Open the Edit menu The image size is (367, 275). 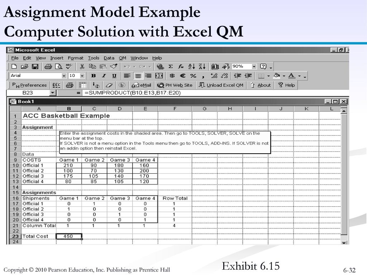27,58
